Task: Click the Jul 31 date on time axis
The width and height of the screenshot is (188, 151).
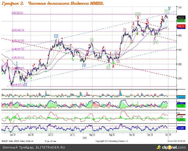Action: point(72,135)
